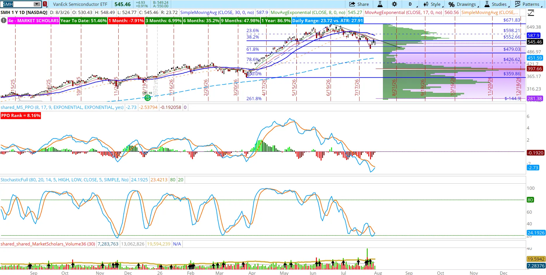Click the $598.21 Fibonacci price label
This screenshot has width=546, height=275.
(x=512, y=30)
